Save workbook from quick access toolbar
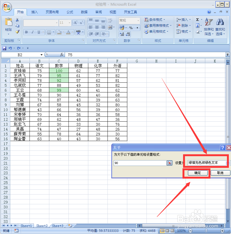This screenshot has width=231, height=234. pyautogui.click(x=4, y=48)
